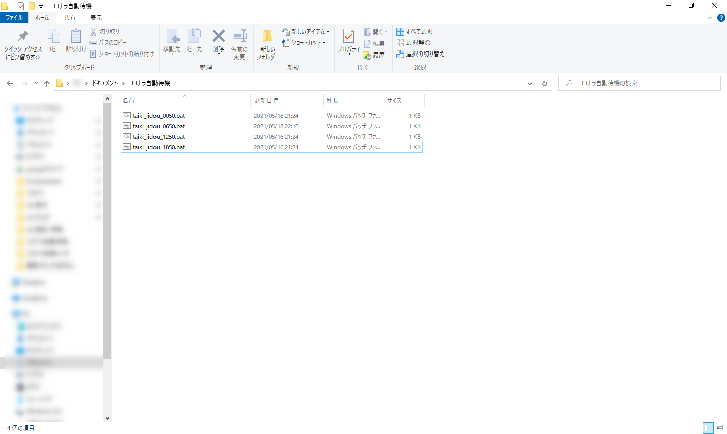Image resolution: width=727 pixels, height=434 pixels.
Task: Click the Cut (切り取り) scissors icon
Action: pyautogui.click(x=93, y=31)
